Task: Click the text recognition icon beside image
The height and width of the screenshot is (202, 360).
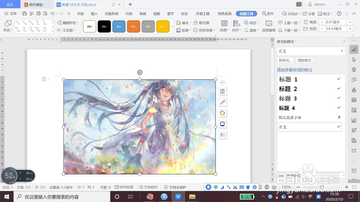Action: coord(222,134)
